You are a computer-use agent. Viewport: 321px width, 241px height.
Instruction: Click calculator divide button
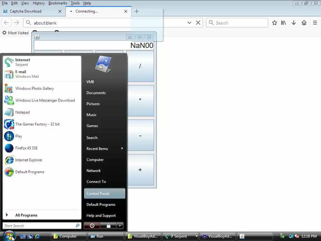pos(140,66)
